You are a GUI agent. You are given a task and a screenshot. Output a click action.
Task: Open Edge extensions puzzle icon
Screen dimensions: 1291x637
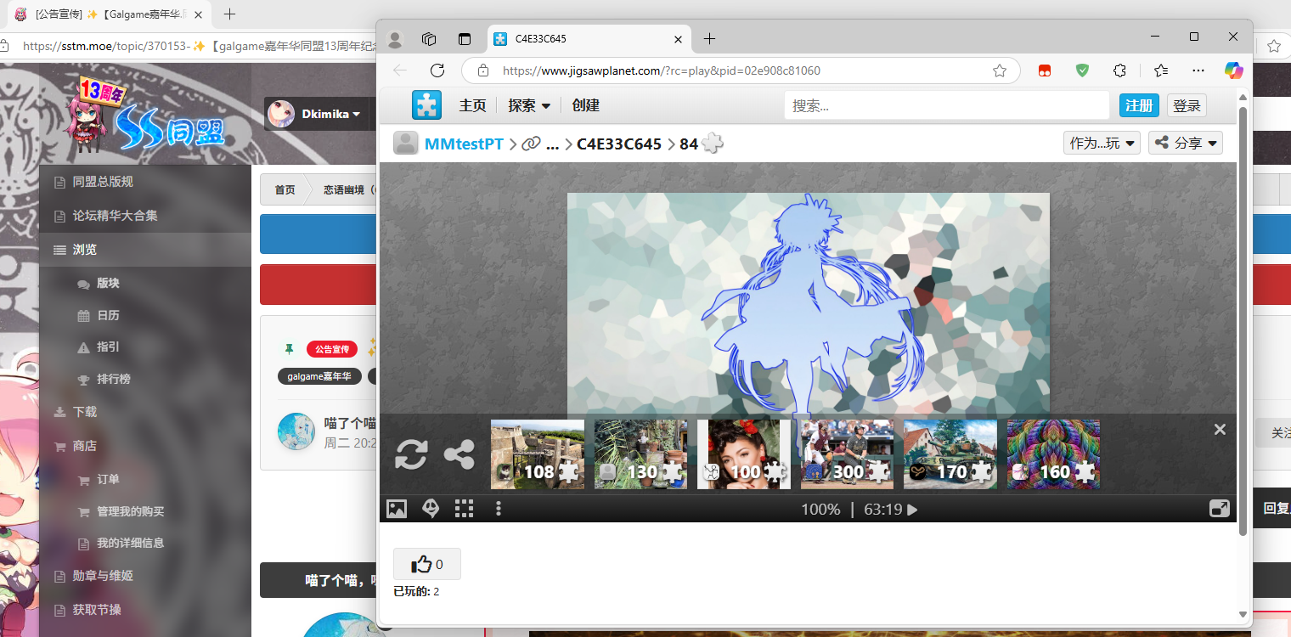point(1120,70)
